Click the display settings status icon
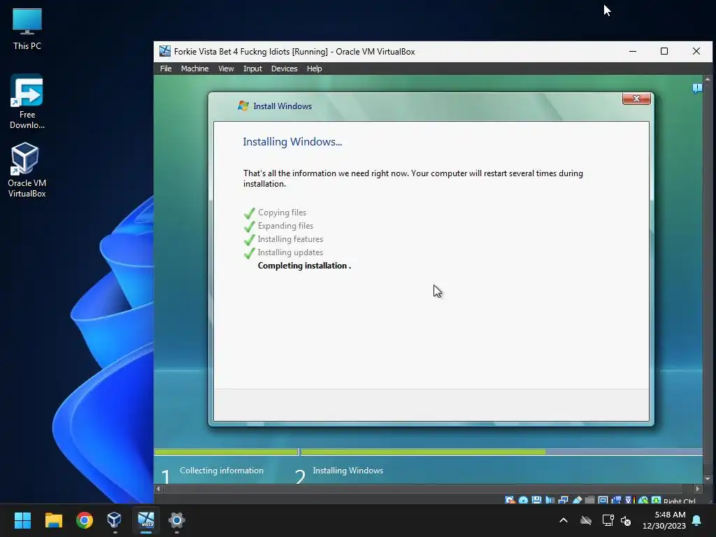 point(603,500)
